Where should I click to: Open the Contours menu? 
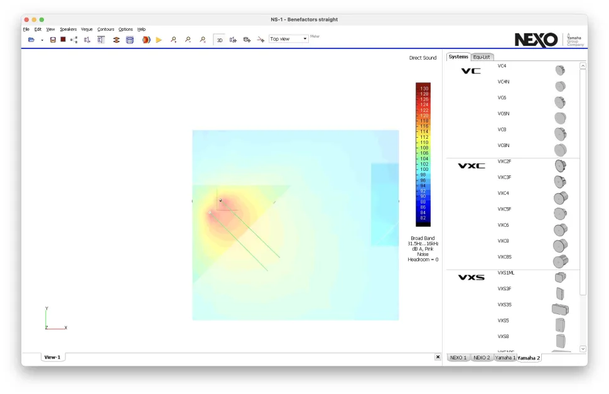pyautogui.click(x=105, y=29)
